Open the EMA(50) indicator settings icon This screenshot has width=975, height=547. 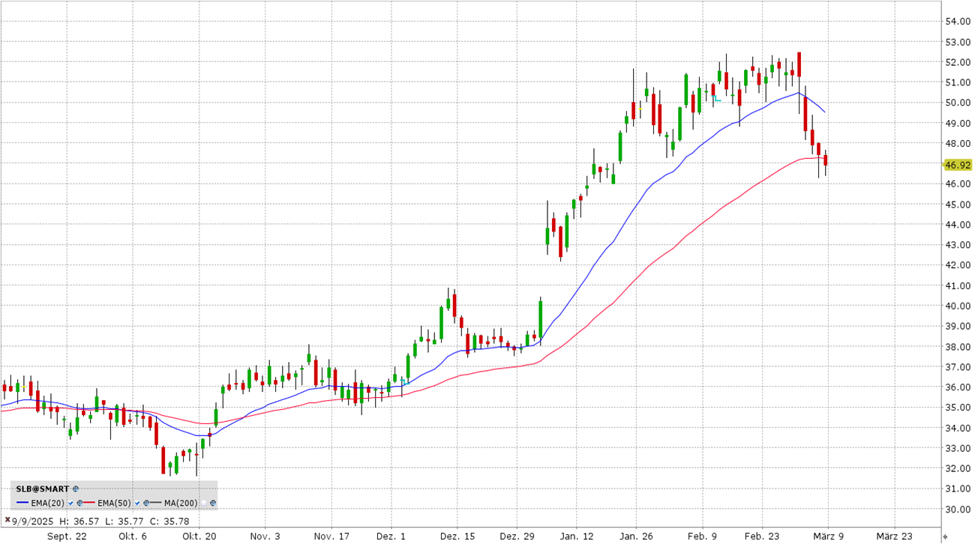pos(146,503)
